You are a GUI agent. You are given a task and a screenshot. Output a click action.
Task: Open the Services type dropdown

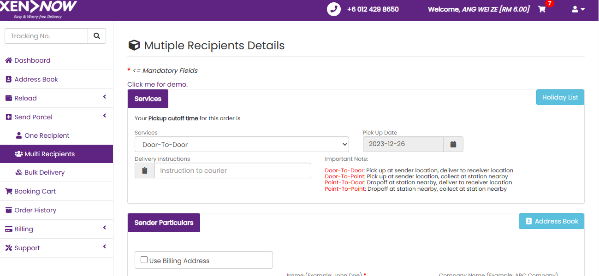[x=242, y=144]
